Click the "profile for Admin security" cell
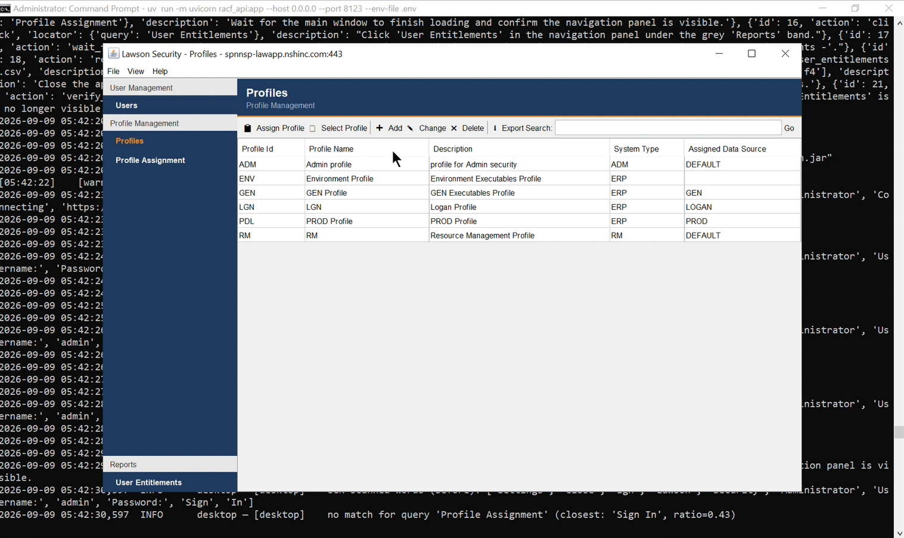 [x=519, y=165]
